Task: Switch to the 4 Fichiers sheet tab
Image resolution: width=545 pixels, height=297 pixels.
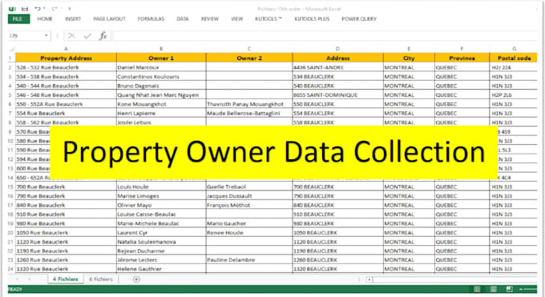Action: [x=66, y=279]
